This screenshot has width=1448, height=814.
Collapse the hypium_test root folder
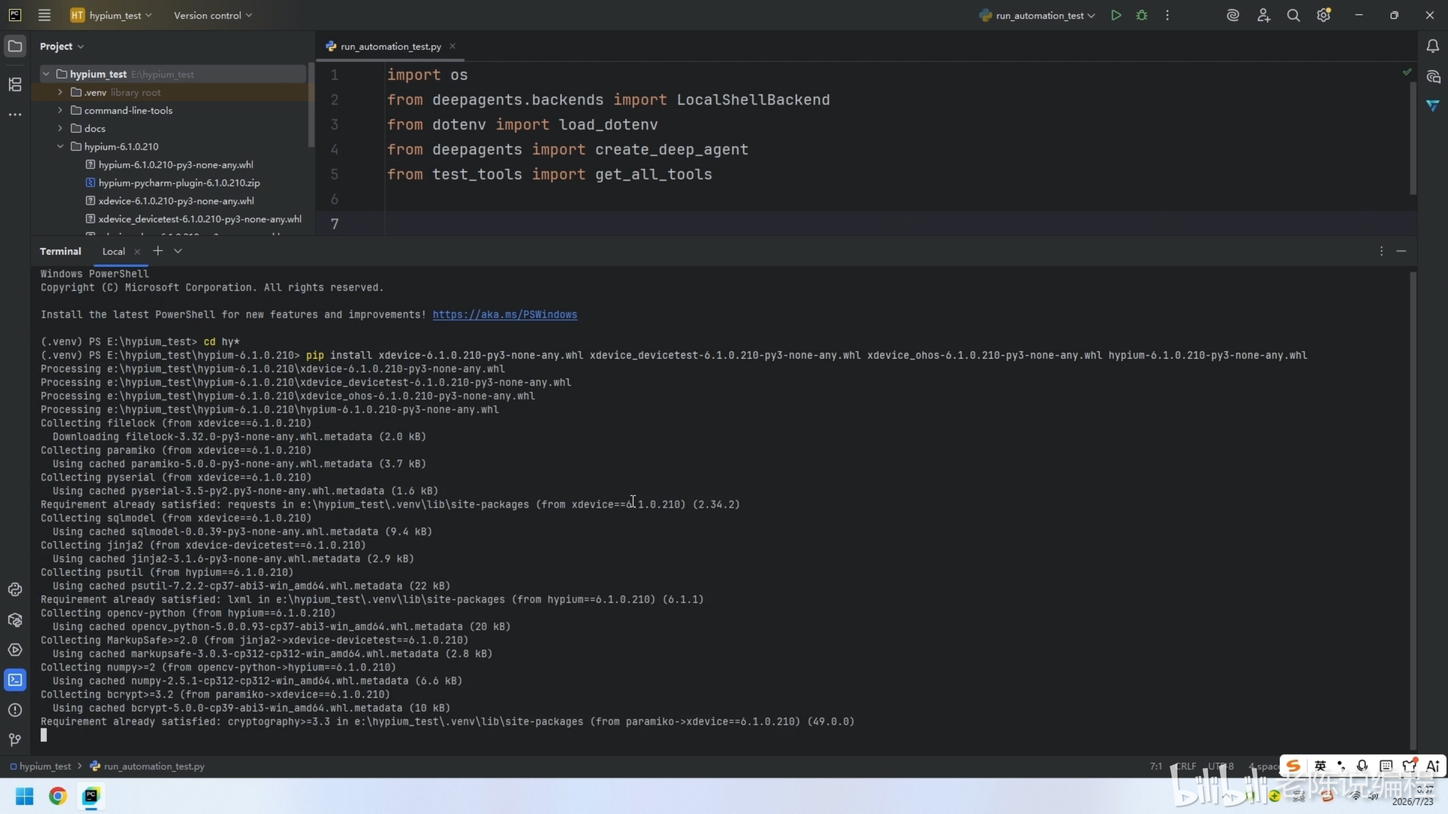[x=46, y=74]
